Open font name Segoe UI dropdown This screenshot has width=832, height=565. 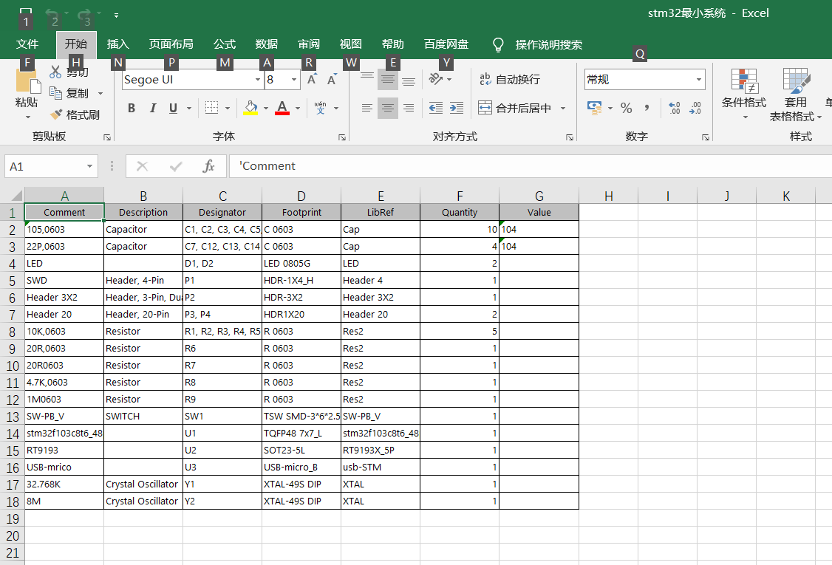click(x=257, y=80)
